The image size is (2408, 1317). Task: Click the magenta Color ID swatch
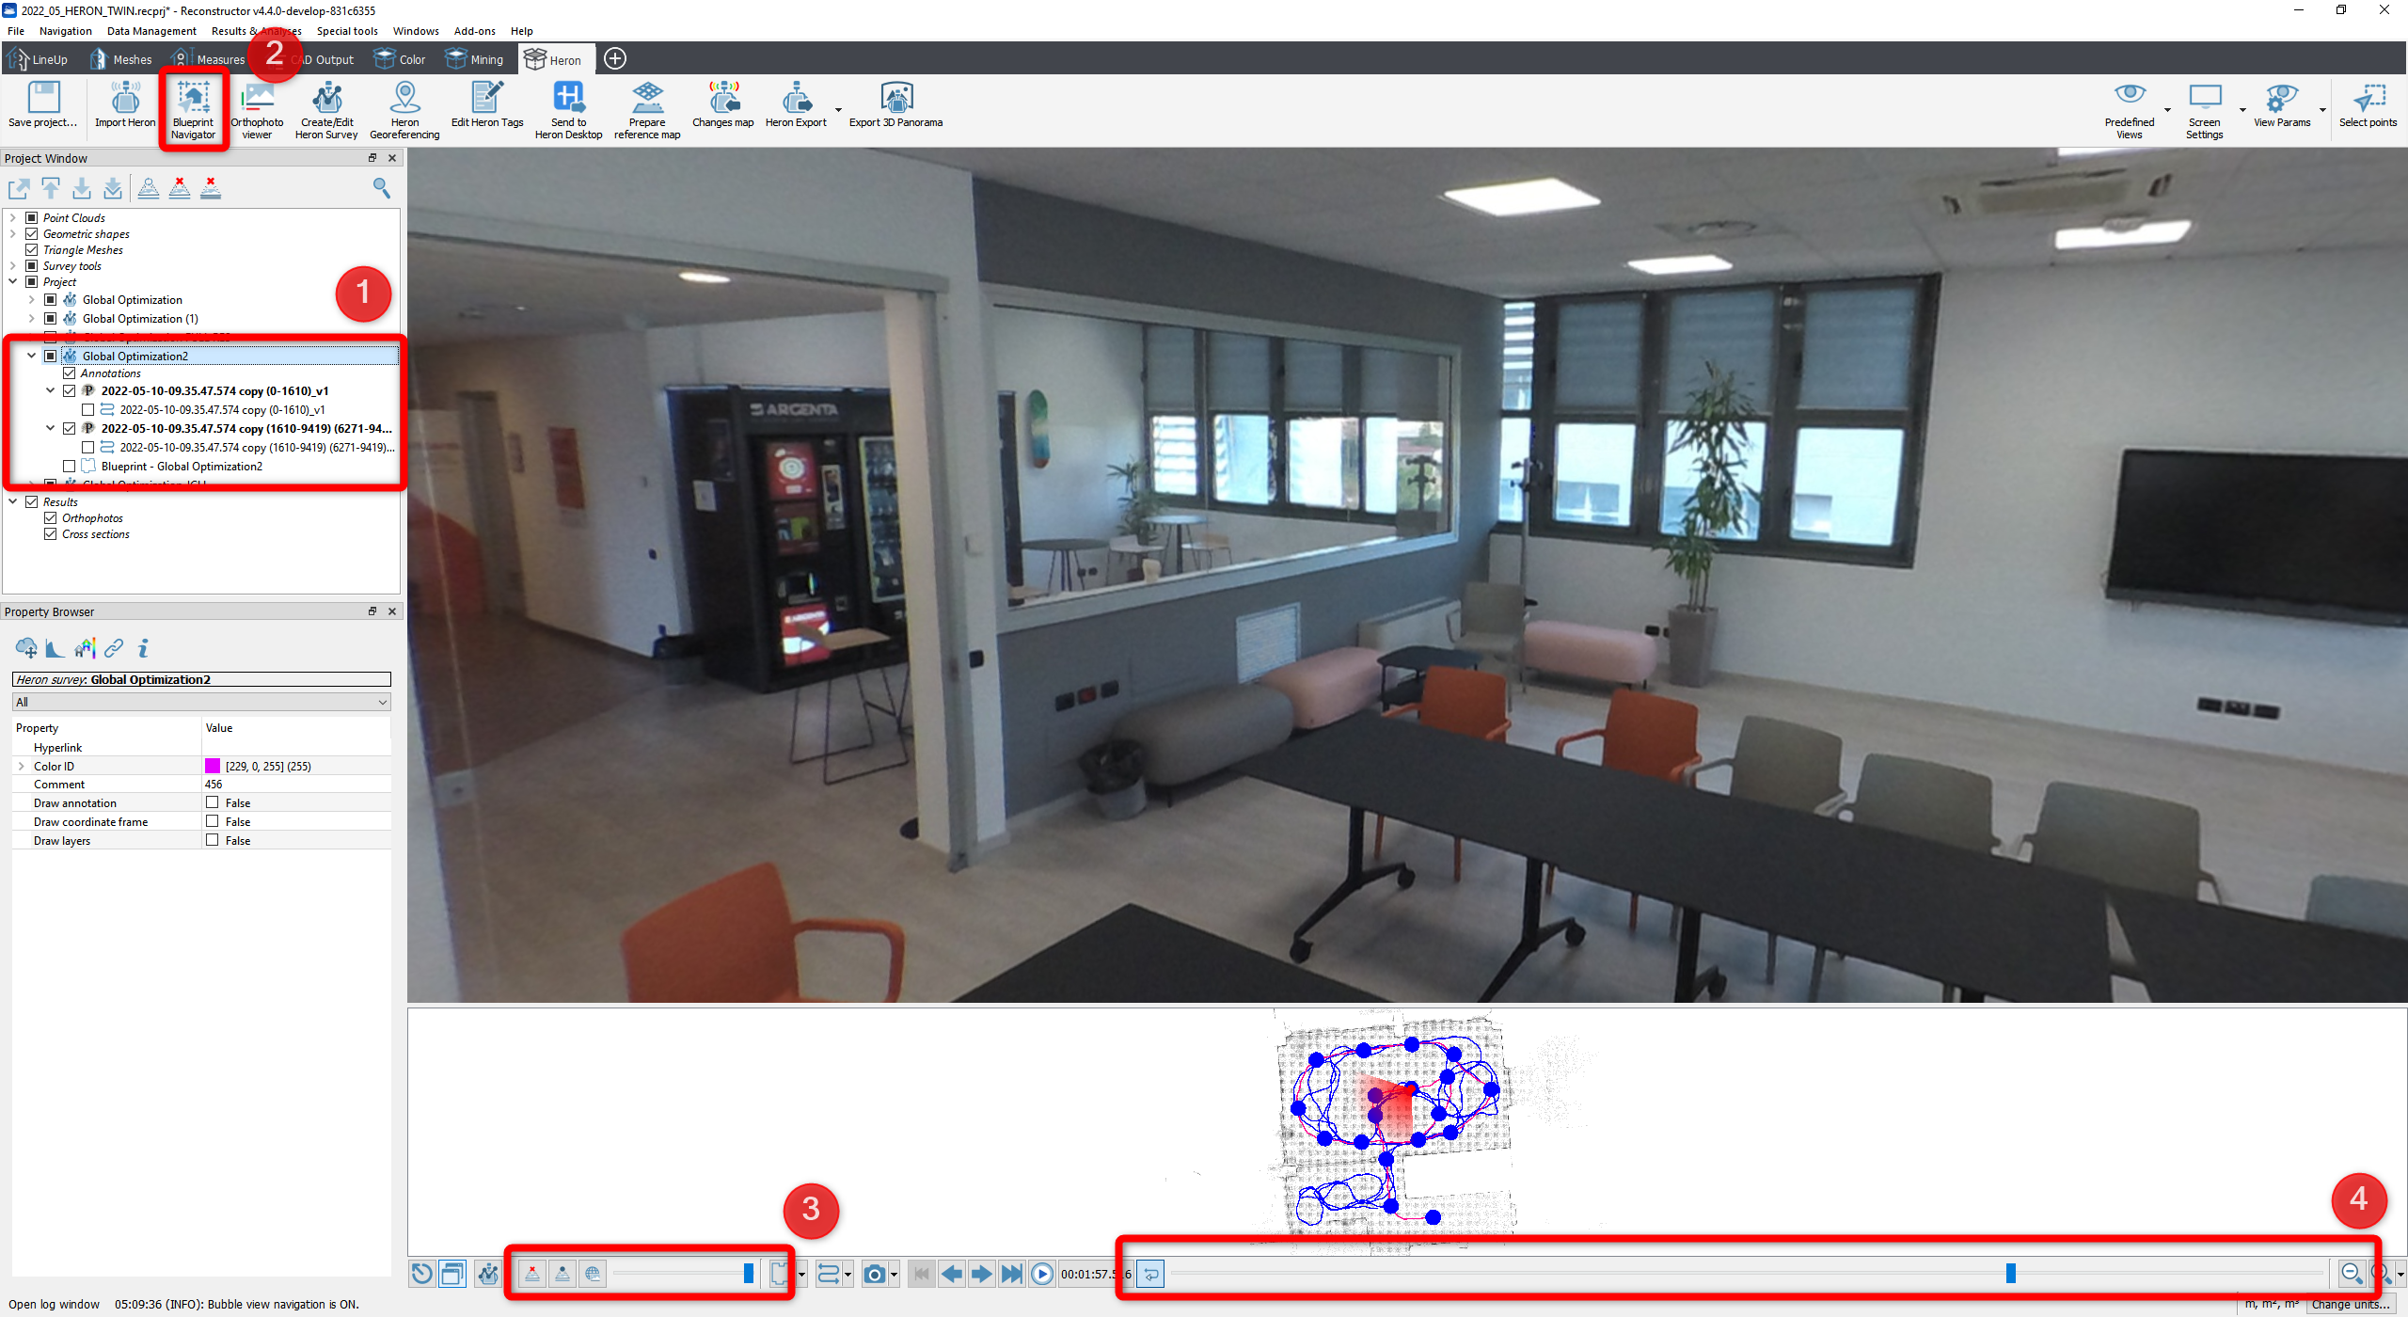point(213,766)
